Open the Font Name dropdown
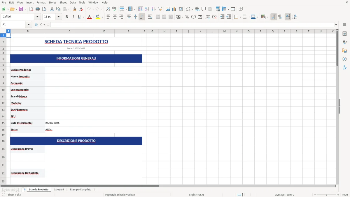The image size is (350, 197). [37, 17]
